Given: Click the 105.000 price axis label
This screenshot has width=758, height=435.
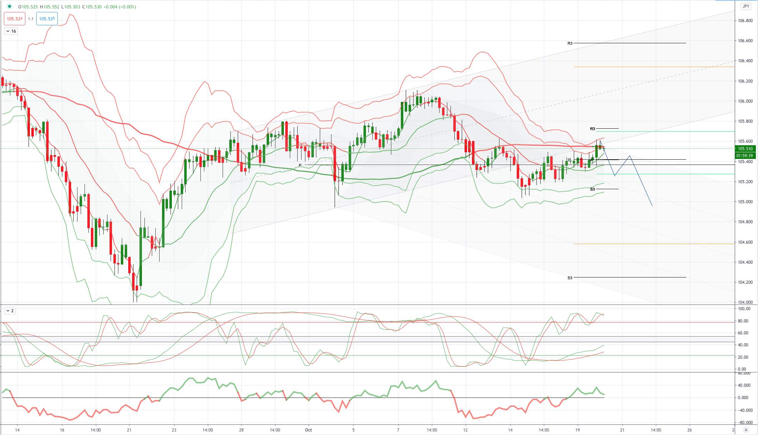Looking at the screenshot, I should click(745, 202).
